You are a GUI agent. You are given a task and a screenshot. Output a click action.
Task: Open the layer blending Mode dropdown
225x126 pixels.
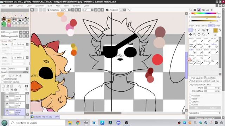pyautogui.click(x=27, y=69)
